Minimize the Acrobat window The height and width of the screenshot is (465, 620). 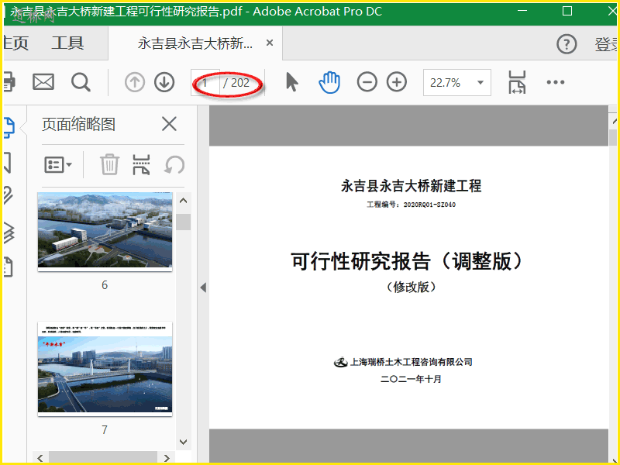(522, 11)
